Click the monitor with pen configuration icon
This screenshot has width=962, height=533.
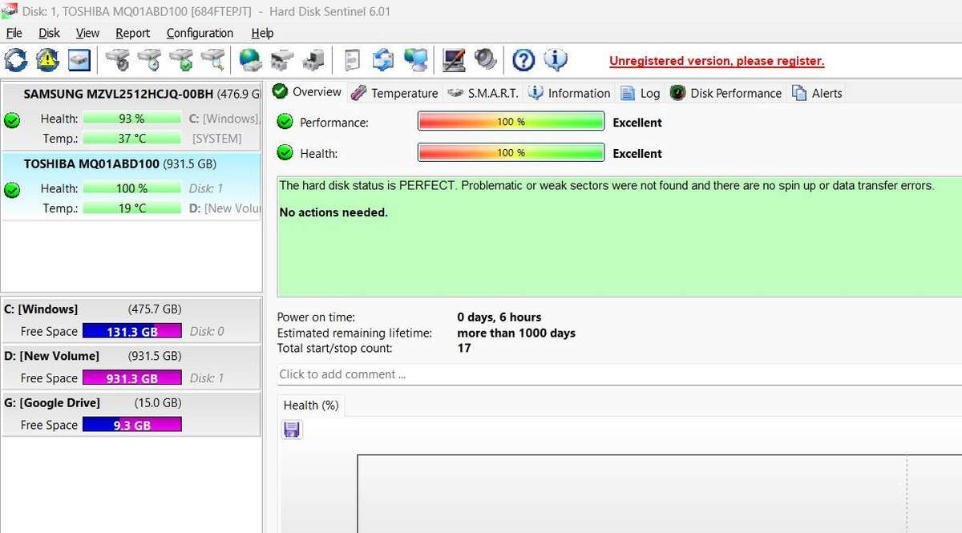pos(454,60)
